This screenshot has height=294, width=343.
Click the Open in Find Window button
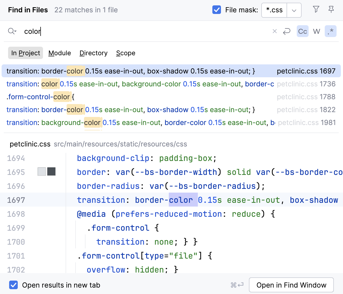coord(291,285)
